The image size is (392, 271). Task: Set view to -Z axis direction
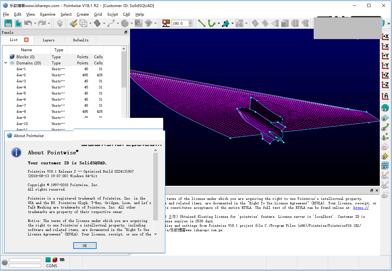click(385, 85)
